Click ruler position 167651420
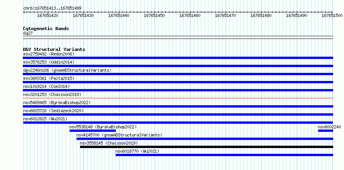The width and height of the screenshot is (344, 170). click(48, 15)
